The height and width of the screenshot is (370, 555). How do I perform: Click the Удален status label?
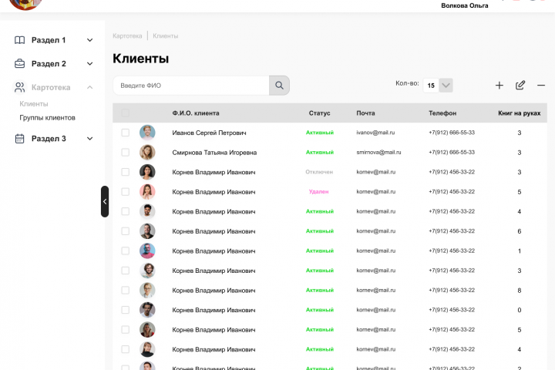pyautogui.click(x=318, y=191)
